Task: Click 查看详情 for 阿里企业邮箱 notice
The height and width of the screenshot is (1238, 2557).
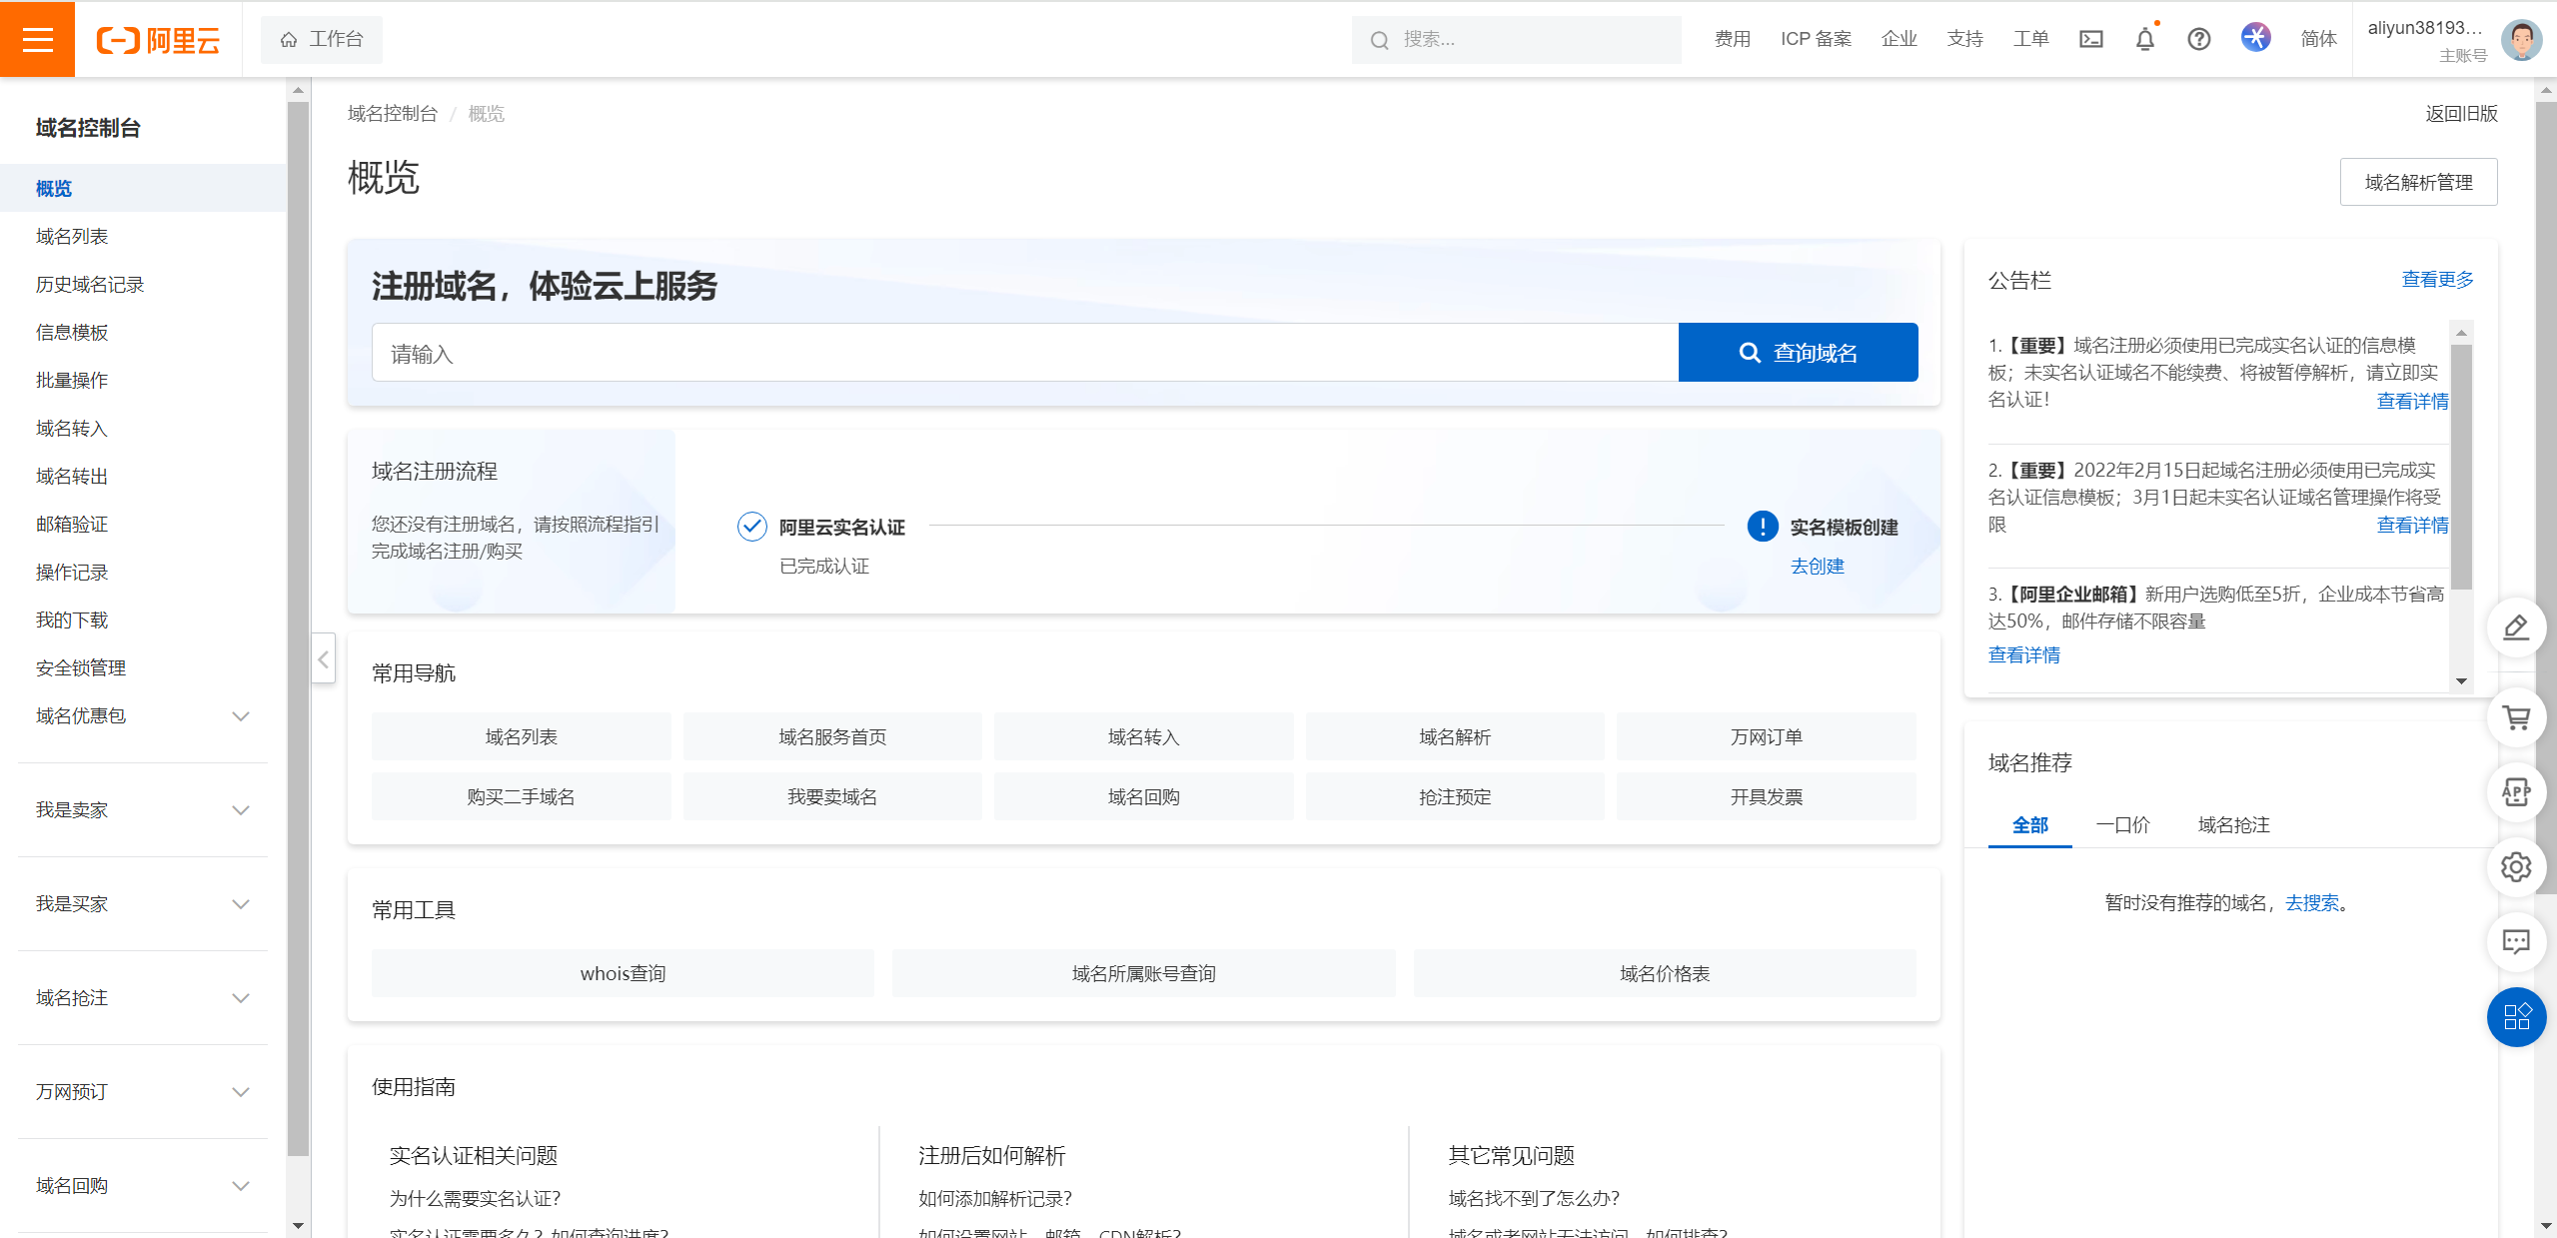Action: 2023,655
